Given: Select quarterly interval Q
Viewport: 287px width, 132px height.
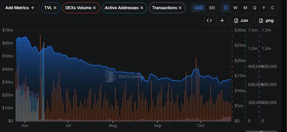Looking at the screenshot, I should click(255, 8).
